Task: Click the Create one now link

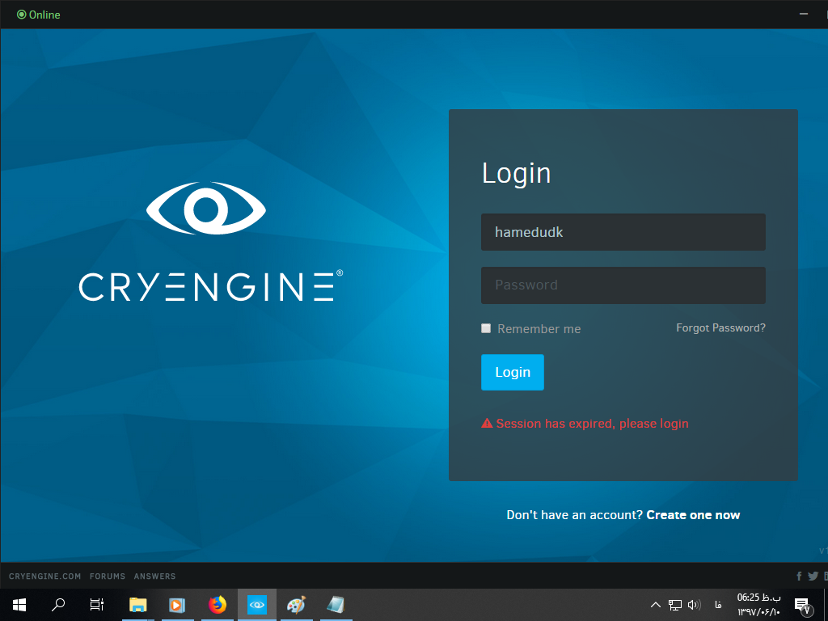Action: point(693,515)
